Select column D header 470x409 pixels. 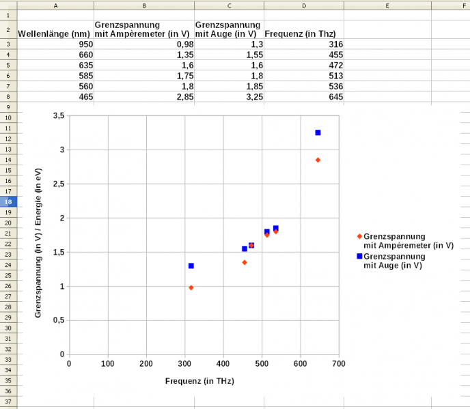[303, 5]
